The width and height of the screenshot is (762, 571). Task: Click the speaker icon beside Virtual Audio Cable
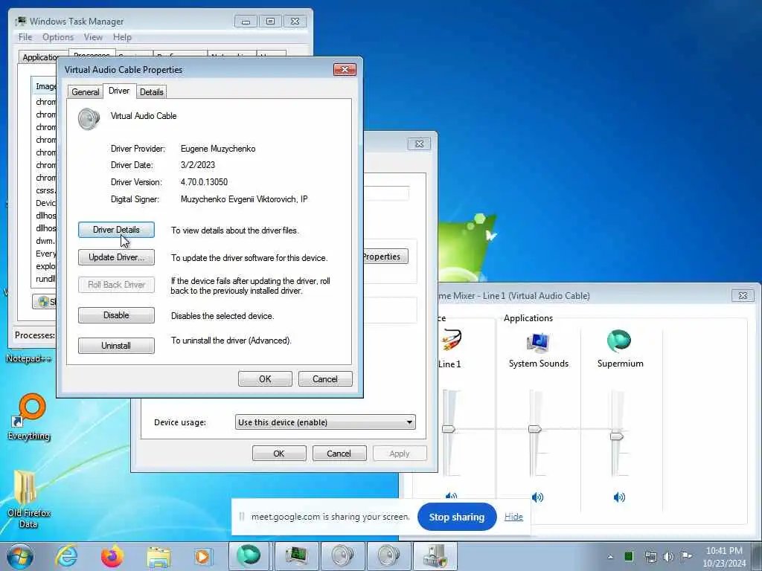(89, 119)
